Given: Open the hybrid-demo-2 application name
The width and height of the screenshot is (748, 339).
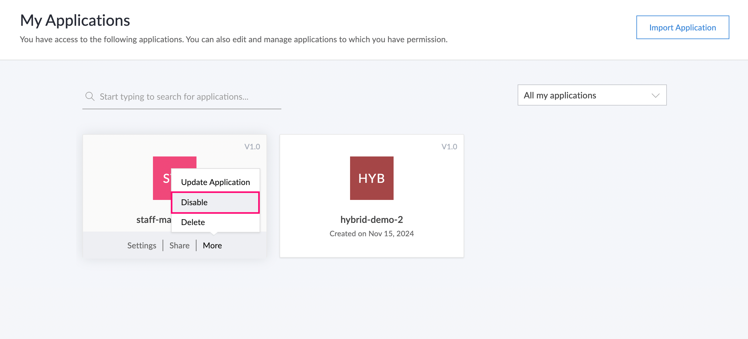Looking at the screenshot, I should click(x=372, y=219).
